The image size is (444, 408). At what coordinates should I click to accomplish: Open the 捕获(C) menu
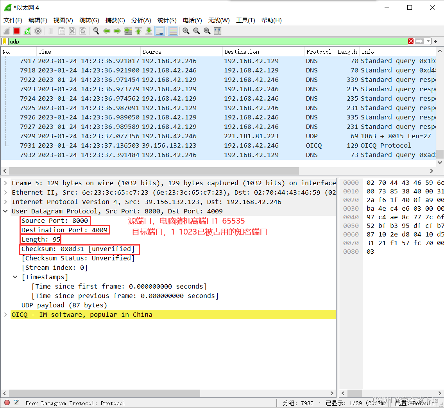[115, 20]
